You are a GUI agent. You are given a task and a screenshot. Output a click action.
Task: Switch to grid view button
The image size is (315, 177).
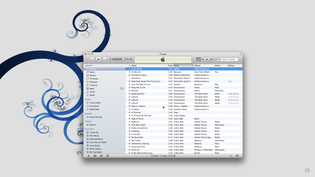[x=207, y=59]
